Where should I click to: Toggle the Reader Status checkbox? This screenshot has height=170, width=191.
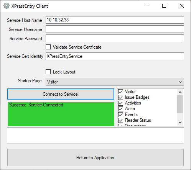tap(120, 120)
